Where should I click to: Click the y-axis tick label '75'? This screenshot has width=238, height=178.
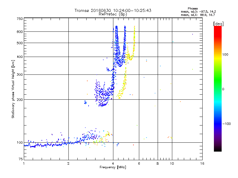coord(21,159)
